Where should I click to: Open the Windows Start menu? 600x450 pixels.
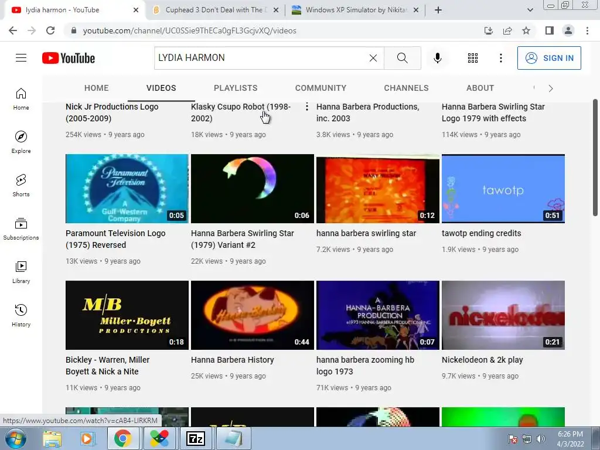click(16, 438)
